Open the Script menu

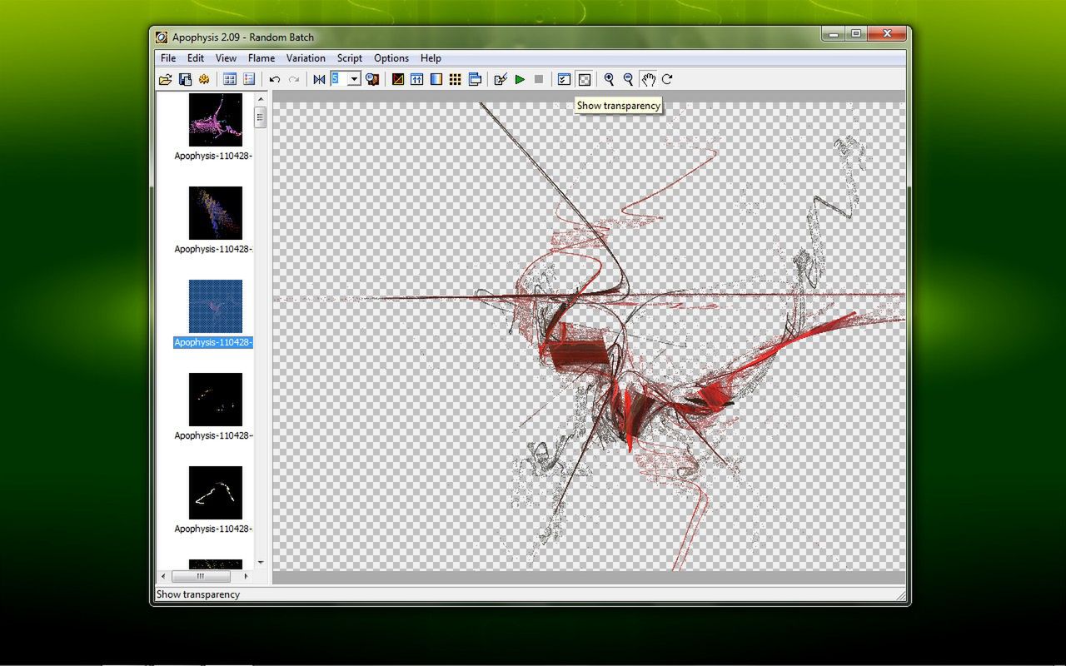[x=349, y=58]
